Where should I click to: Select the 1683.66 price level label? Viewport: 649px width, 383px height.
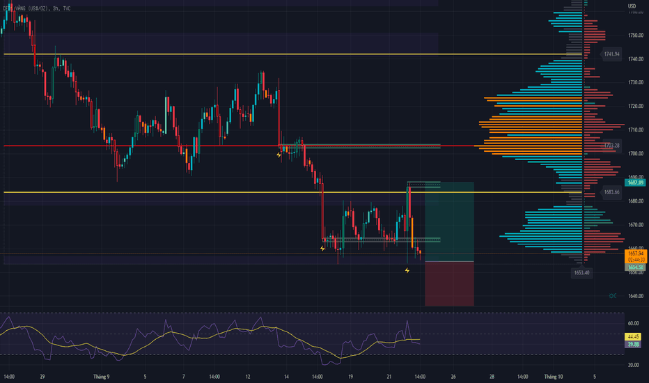[611, 192]
